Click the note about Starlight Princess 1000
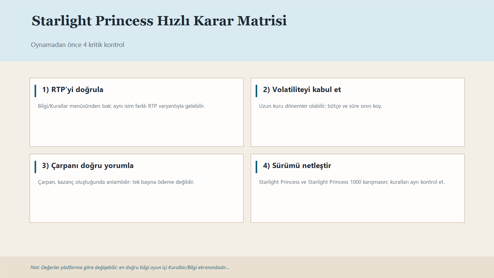This screenshot has width=494, height=278. click(352, 182)
